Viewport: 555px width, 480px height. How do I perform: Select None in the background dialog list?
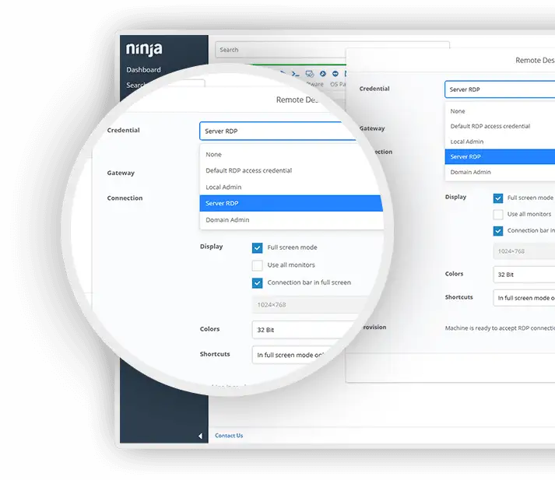(500, 111)
